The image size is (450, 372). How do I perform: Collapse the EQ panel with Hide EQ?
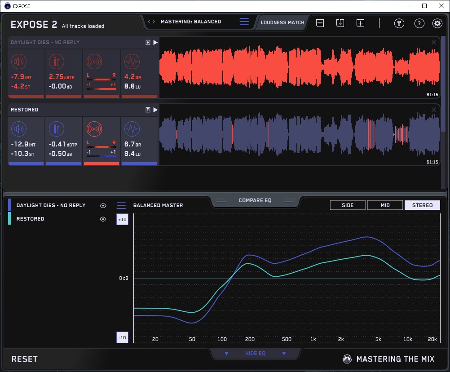(x=255, y=354)
